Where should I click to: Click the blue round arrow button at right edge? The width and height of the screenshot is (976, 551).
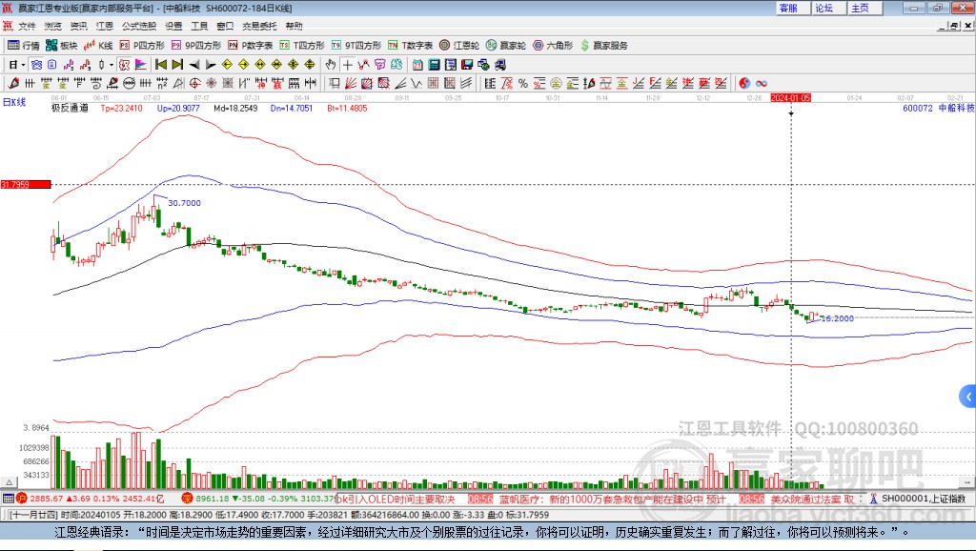click(968, 396)
